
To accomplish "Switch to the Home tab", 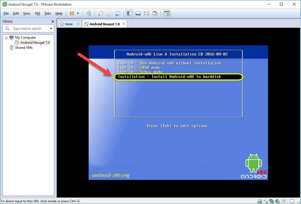I will point(68,24).
